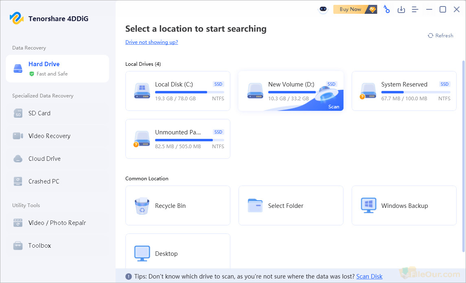Viewport: 466px width, 283px height.
Task: Click the '67.7 MB / 100.0 MB' usage text
Action: click(x=404, y=99)
